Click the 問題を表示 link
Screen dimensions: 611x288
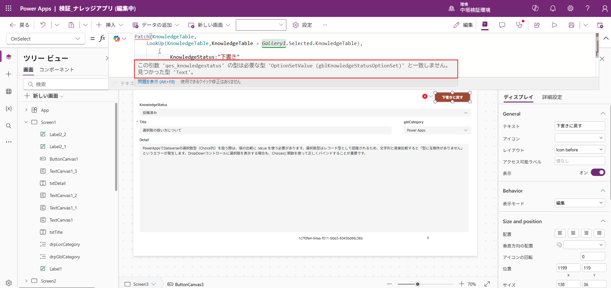(x=156, y=82)
